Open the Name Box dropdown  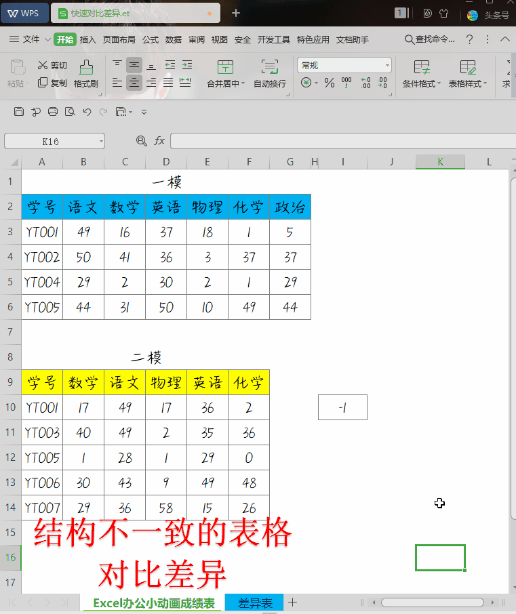pyautogui.click(x=101, y=141)
